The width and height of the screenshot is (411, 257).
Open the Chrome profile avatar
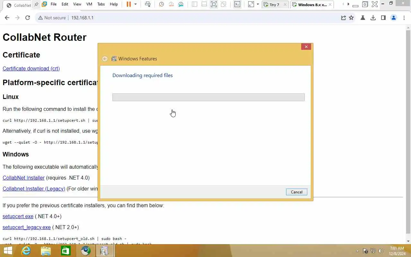[x=394, y=18]
